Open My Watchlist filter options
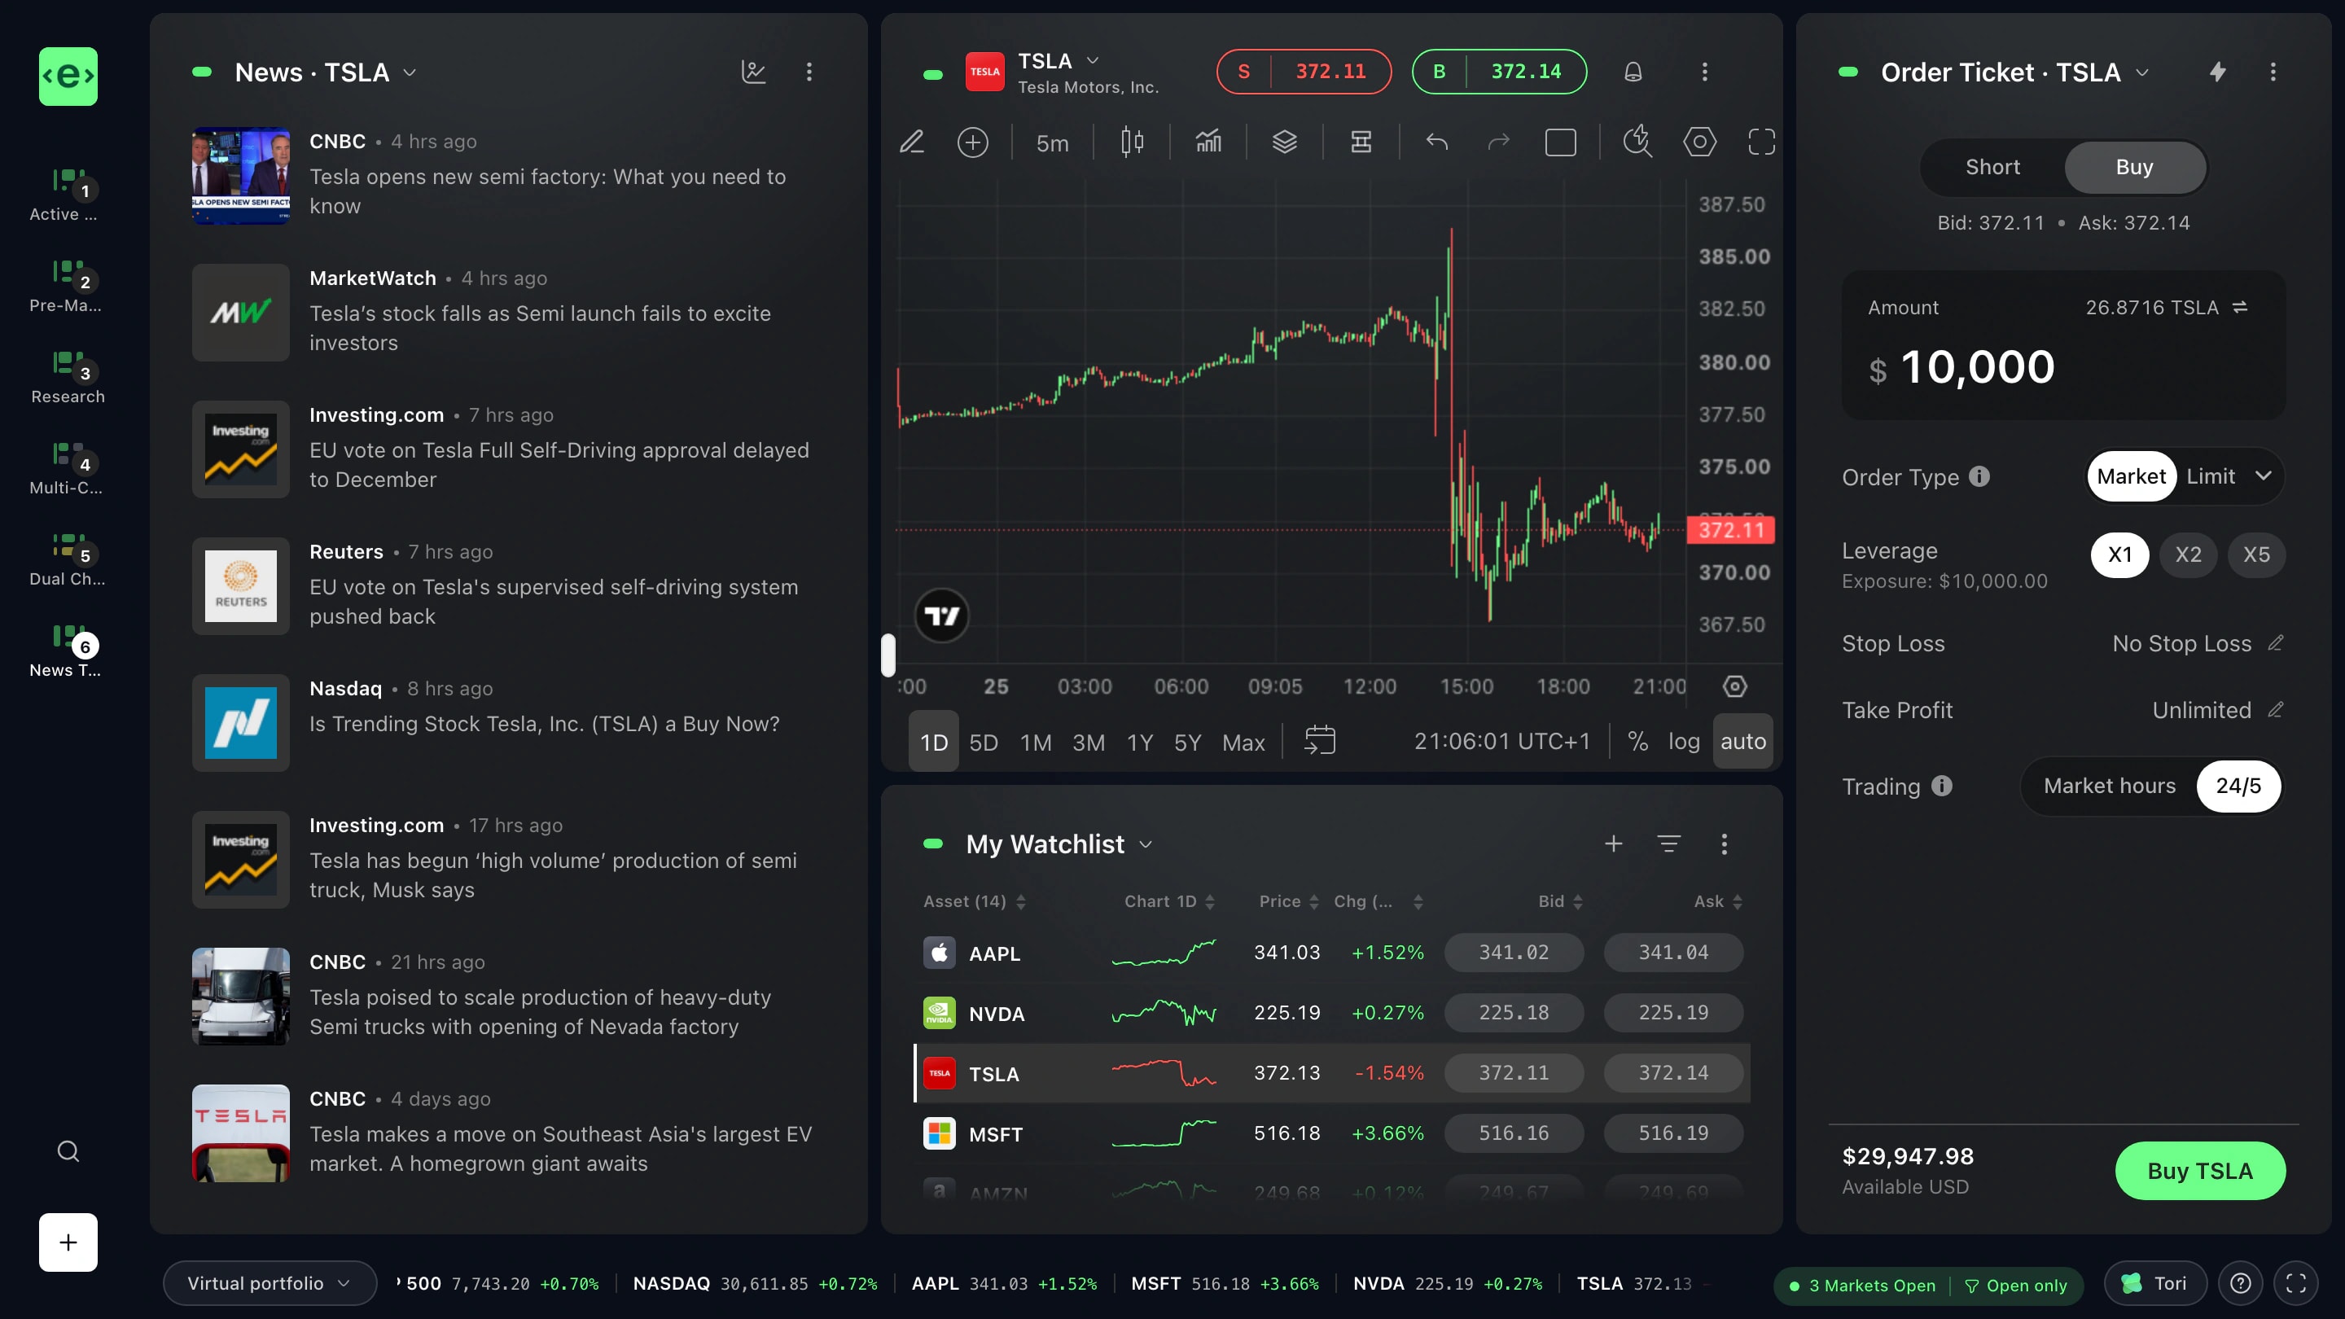2345x1319 pixels. (x=1668, y=844)
